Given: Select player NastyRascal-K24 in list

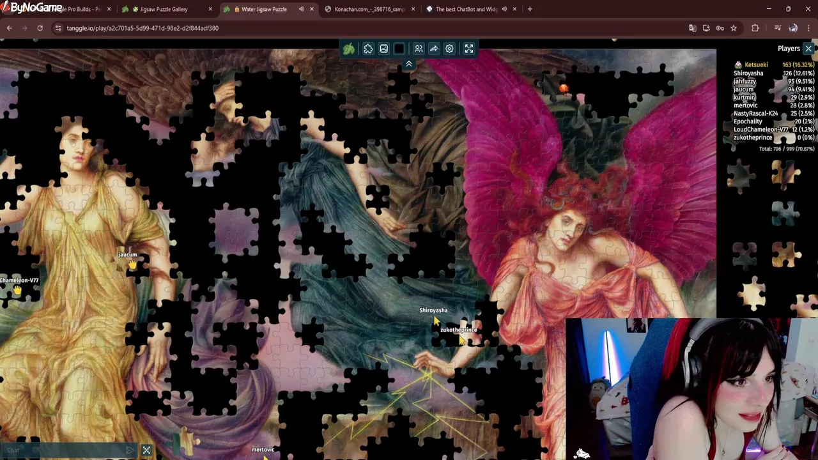Looking at the screenshot, I should [x=755, y=113].
